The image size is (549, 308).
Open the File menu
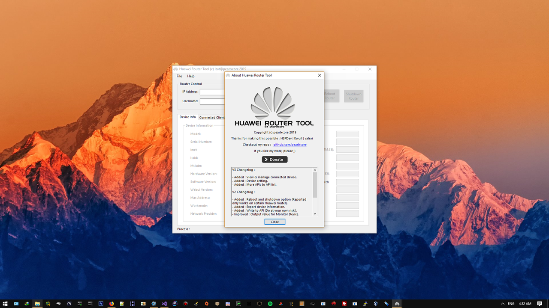(x=179, y=76)
